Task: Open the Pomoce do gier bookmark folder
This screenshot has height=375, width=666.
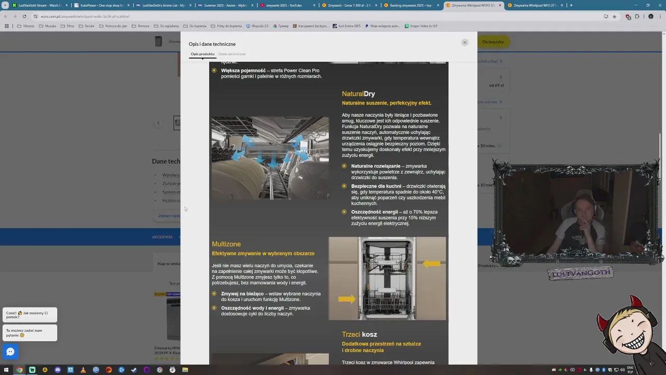Action: coord(114,26)
